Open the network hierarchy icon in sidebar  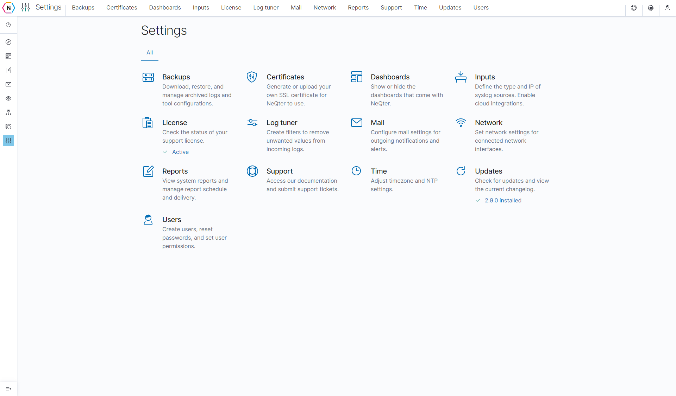pos(8,112)
